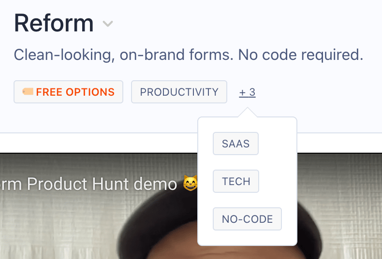Image resolution: width=382 pixels, height=259 pixels.
Task: Open the FREE OPTIONS tag
Action: pyautogui.click(x=69, y=92)
